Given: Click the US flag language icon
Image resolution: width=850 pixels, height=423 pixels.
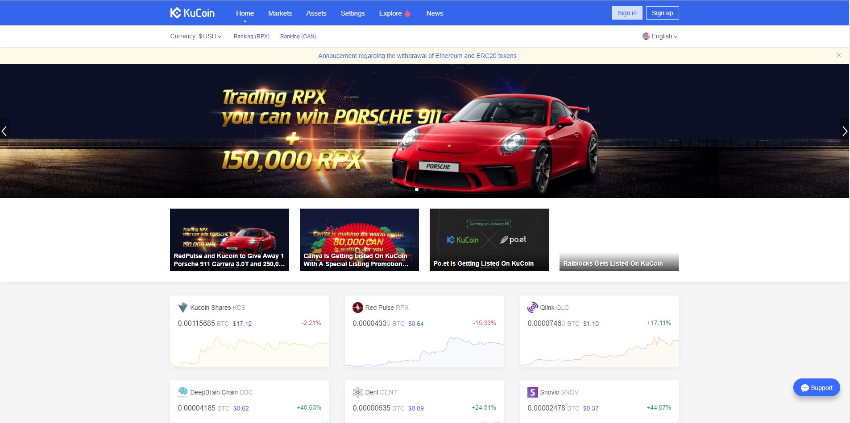Looking at the screenshot, I should tap(646, 36).
